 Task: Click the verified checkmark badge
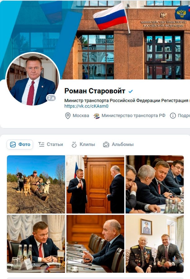(131, 91)
